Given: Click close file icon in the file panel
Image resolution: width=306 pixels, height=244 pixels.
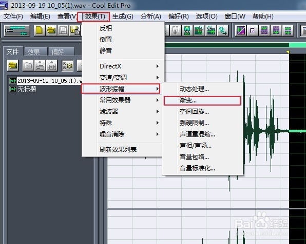Looking at the screenshot, I should (28, 65).
